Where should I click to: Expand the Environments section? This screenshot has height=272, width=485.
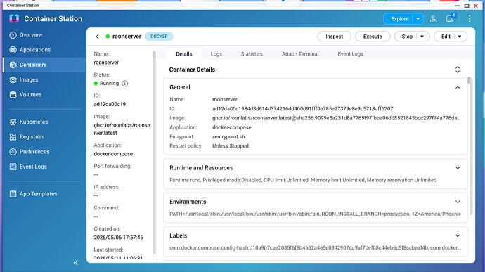click(458, 202)
